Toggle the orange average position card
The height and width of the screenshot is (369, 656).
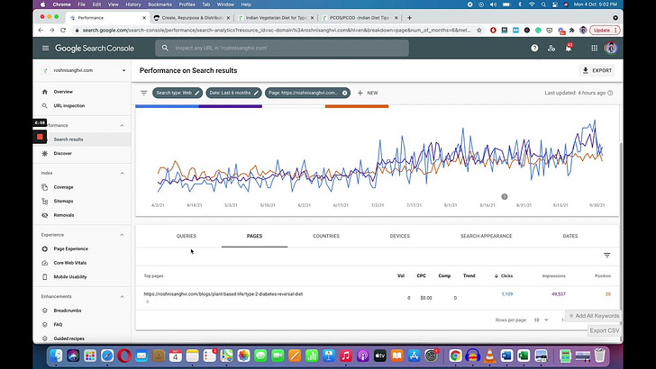[x=357, y=106]
